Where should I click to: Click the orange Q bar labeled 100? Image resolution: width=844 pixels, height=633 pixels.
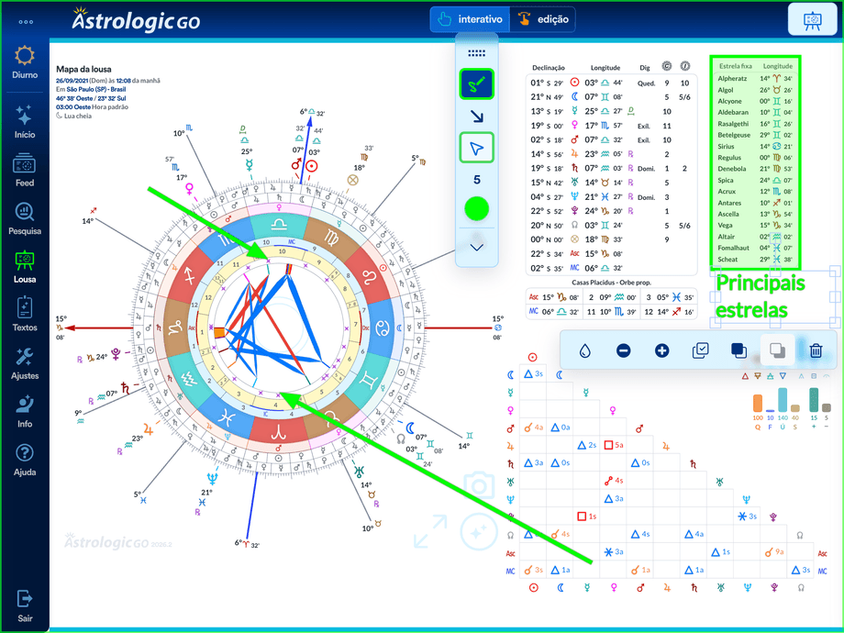tap(758, 403)
